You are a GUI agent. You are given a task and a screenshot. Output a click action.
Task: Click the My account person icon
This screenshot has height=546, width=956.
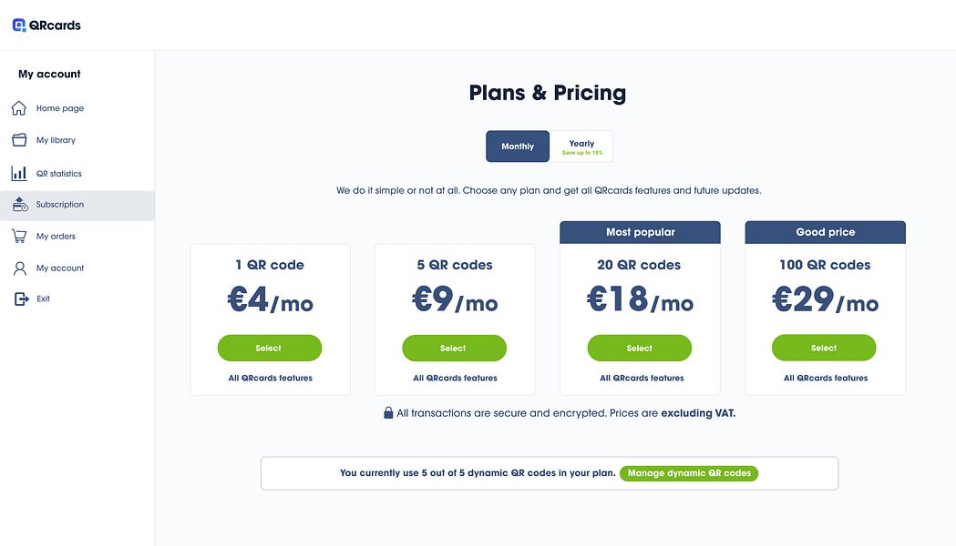click(x=19, y=268)
